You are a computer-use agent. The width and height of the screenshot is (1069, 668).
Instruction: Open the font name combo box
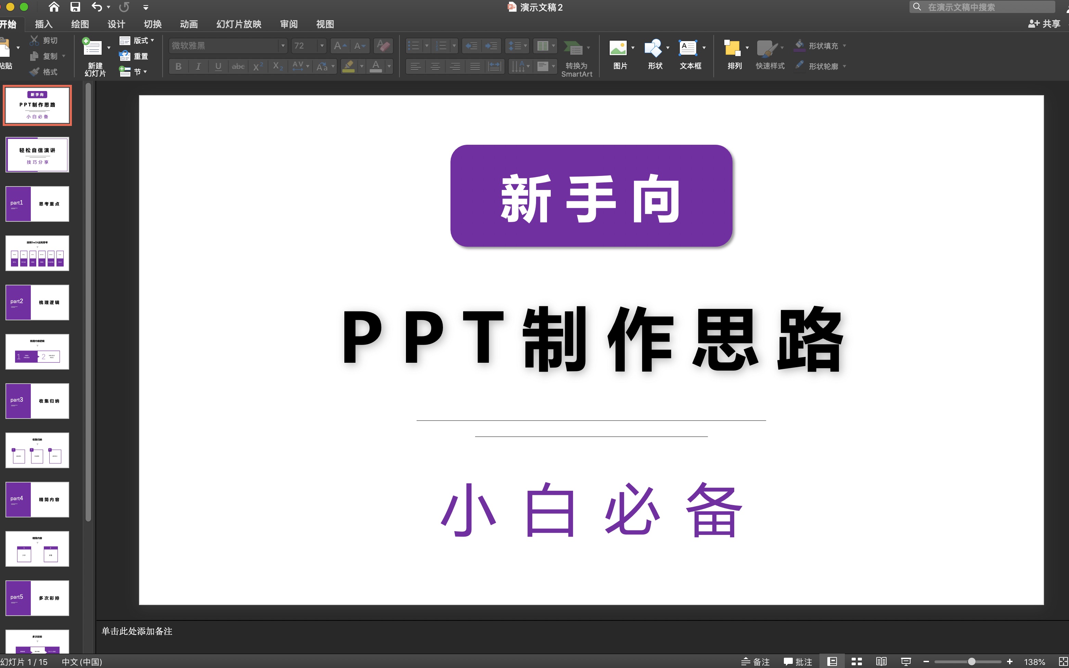(x=228, y=46)
